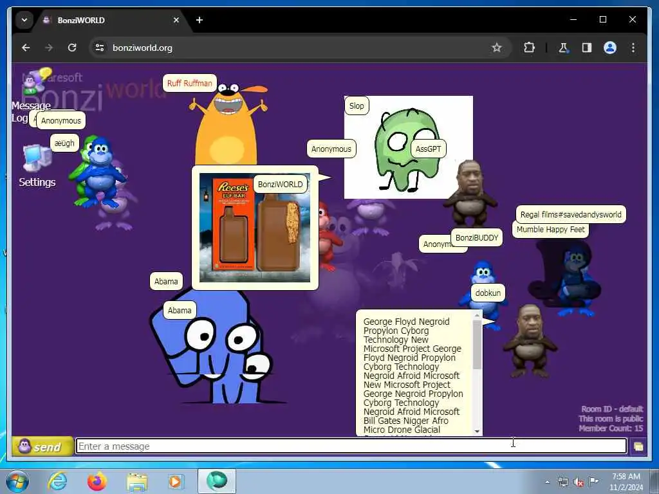Image resolution: width=659 pixels, height=494 pixels.
Task: Open the Chrome profile avatar
Action: 610,48
